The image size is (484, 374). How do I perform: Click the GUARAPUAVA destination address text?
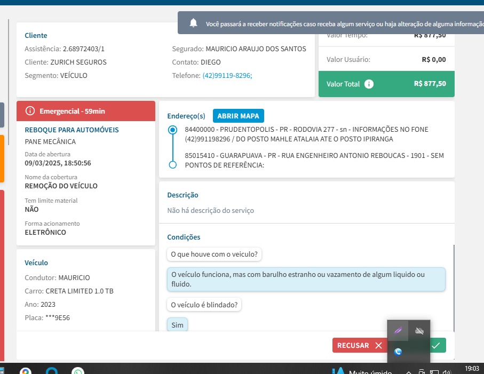pos(314,160)
